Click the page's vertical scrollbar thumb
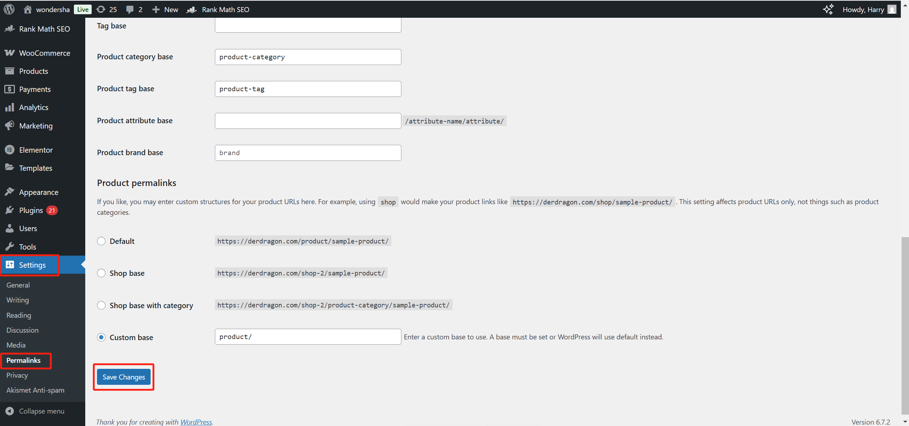Viewport: 909px width, 426px height. pos(905,325)
